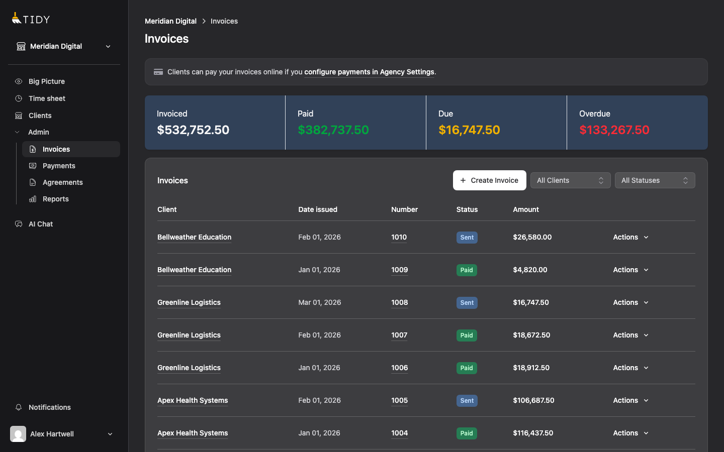Click the Payments card icon

33,166
